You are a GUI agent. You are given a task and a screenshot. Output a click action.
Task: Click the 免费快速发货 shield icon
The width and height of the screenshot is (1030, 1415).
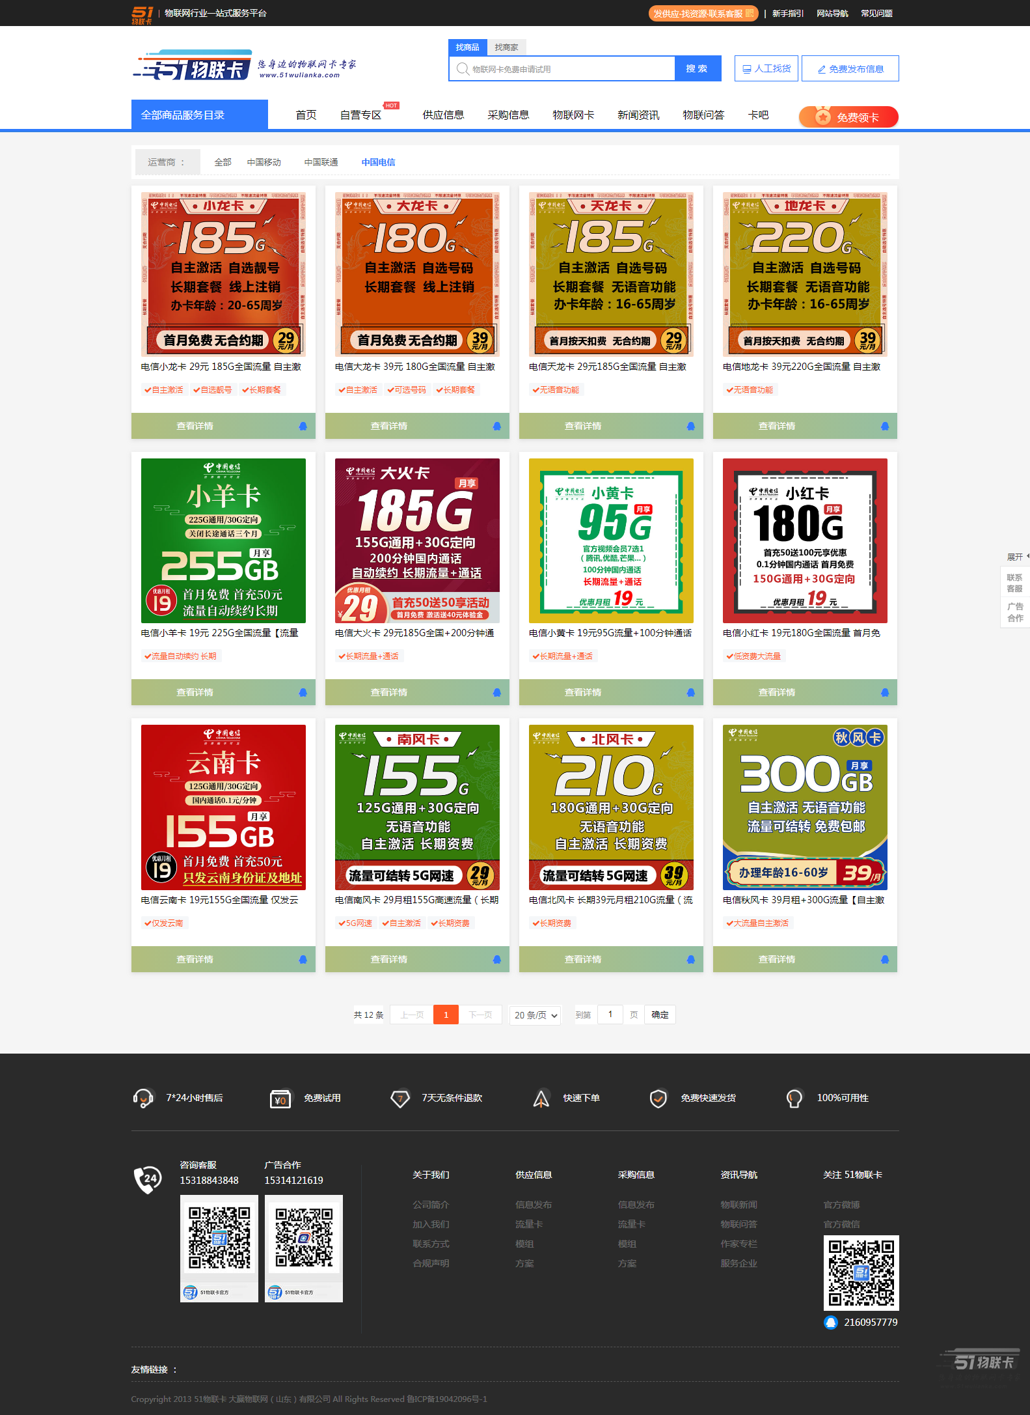click(x=658, y=1099)
